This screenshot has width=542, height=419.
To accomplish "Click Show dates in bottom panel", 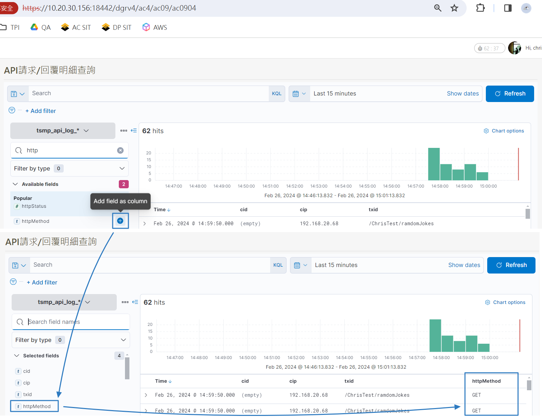I will point(464,265).
